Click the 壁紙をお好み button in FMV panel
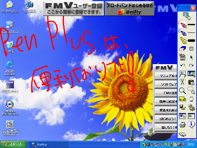Image resolution: width=197 pixels, height=148 pixels. (x=166, y=110)
